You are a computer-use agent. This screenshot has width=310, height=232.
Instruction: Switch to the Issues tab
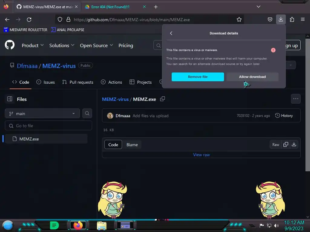46,82
